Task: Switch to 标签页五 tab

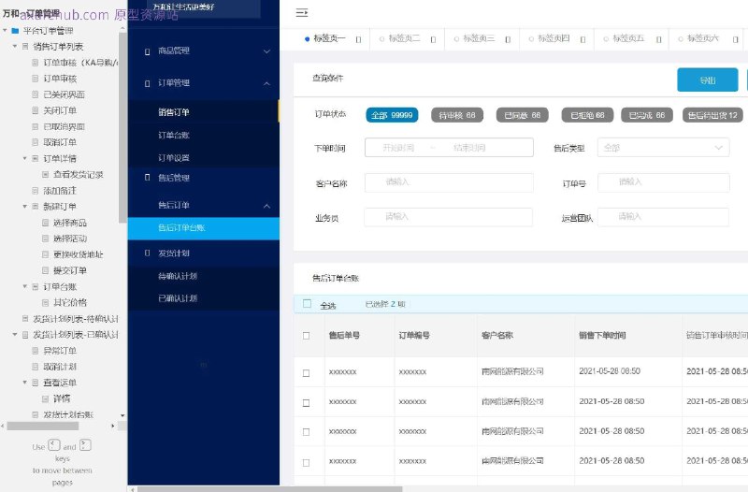Action: coord(628,38)
